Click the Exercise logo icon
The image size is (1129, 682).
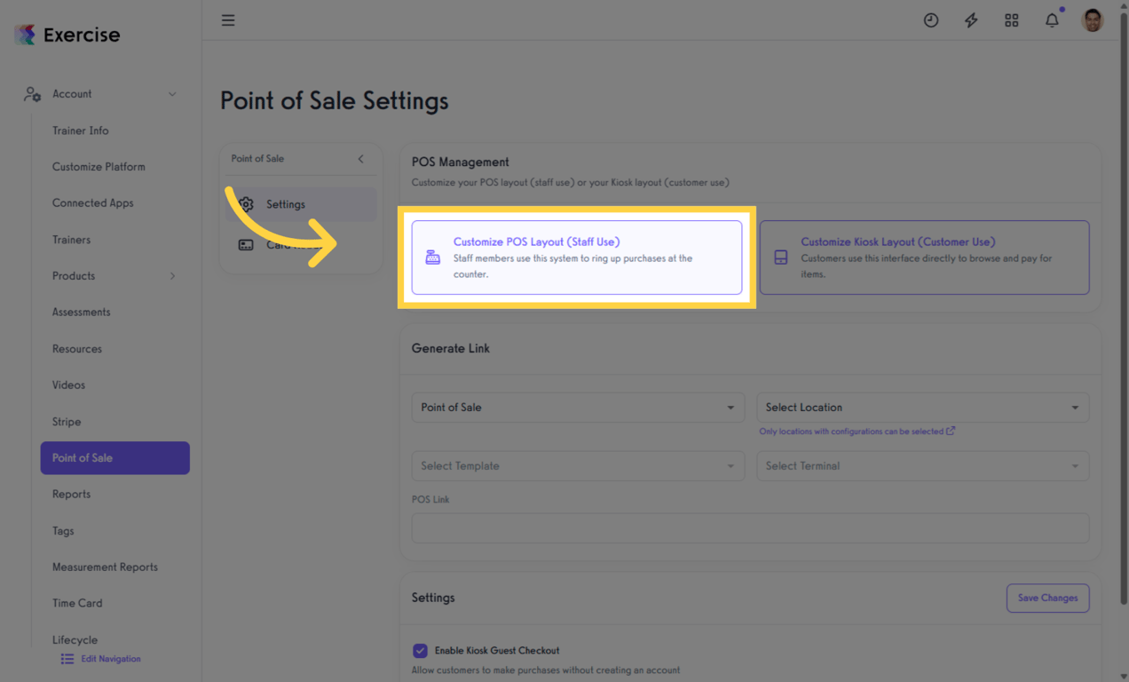pyautogui.click(x=25, y=35)
